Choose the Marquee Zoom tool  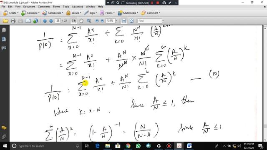(89, 21)
